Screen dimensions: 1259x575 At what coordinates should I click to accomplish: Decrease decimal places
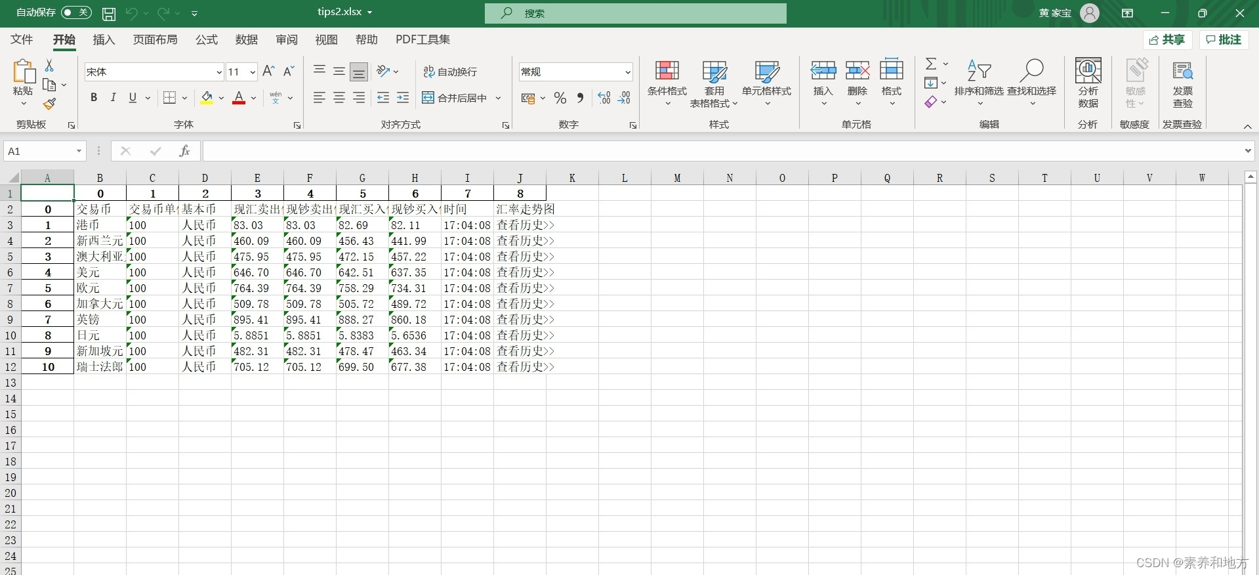[x=624, y=98]
